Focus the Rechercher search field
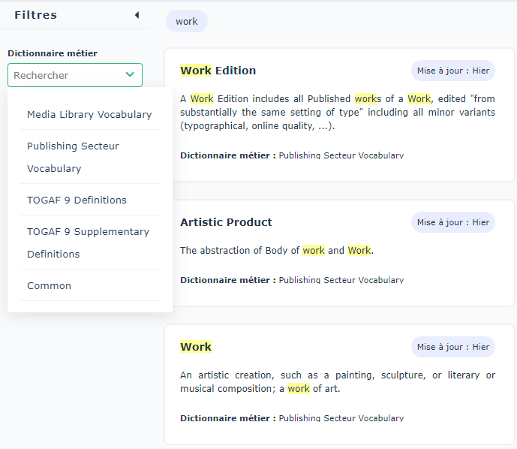This screenshot has width=517, height=449. [x=64, y=75]
